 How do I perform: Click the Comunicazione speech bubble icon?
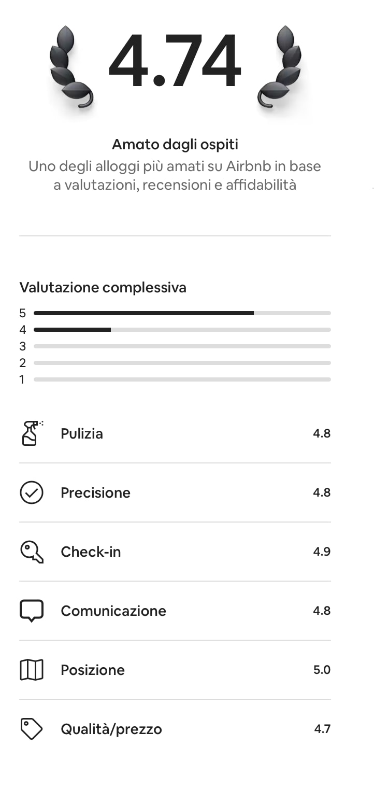(32, 611)
